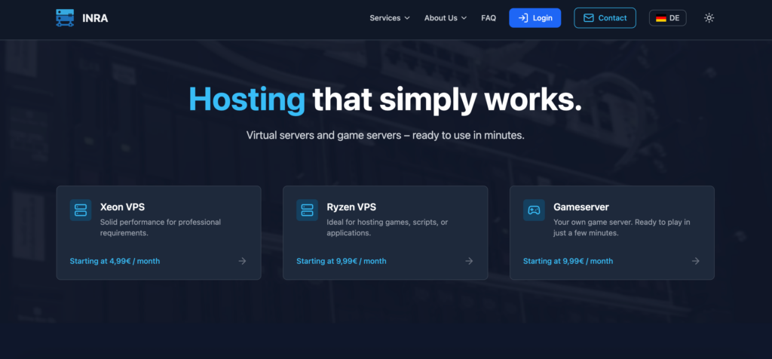The image size is (772, 359).
Task: Click the Xeon VPS server icon
Action: [81, 210]
